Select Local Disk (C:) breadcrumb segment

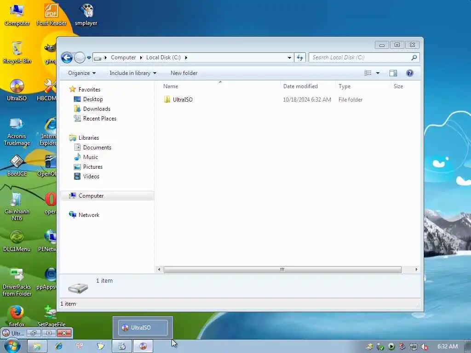click(x=163, y=57)
